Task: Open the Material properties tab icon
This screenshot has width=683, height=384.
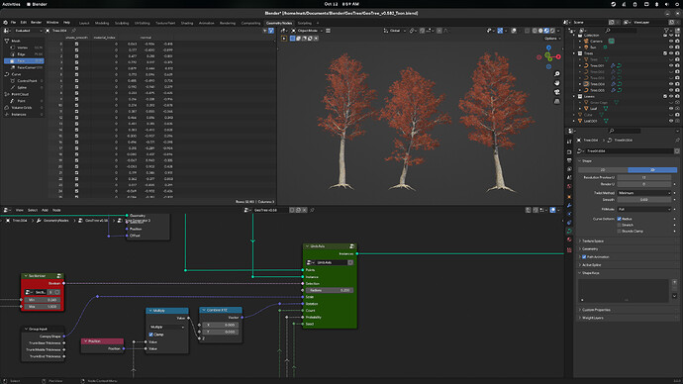Action: (569, 240)
